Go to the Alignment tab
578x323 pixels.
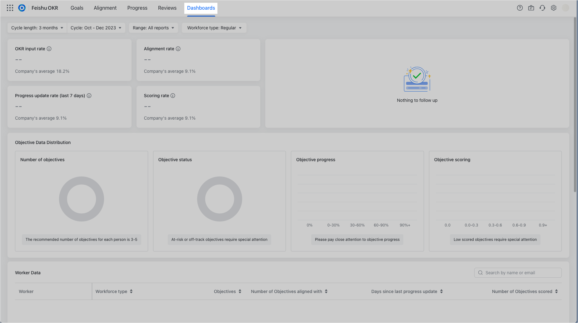tap(105, 8)
